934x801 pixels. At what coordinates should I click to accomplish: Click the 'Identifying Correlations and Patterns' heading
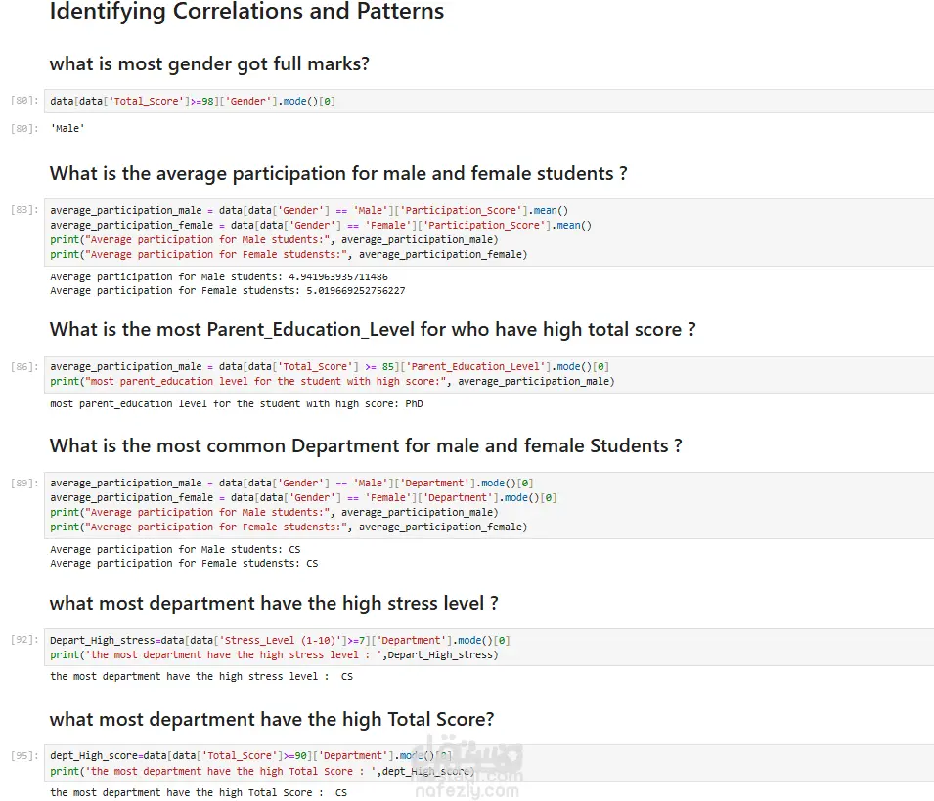[246, 13]
